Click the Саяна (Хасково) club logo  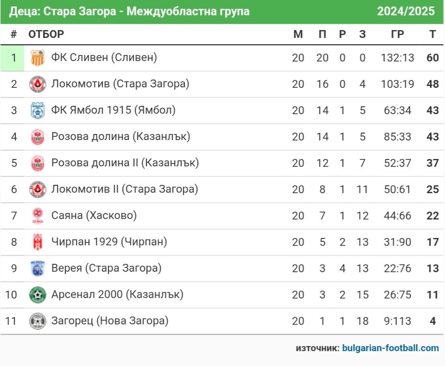[38, 216]
